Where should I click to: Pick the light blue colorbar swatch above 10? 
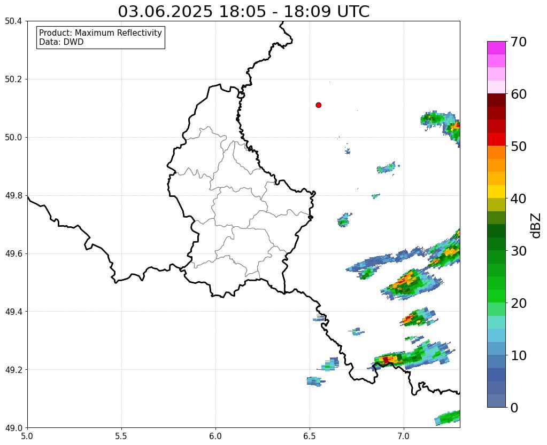click(496, 348)
